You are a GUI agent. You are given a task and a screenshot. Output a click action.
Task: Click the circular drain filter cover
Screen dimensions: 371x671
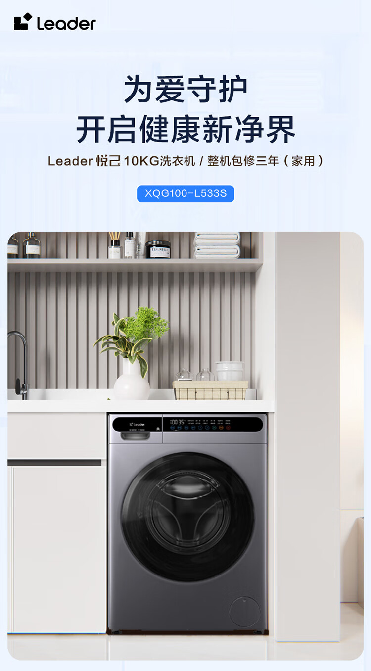245,613
